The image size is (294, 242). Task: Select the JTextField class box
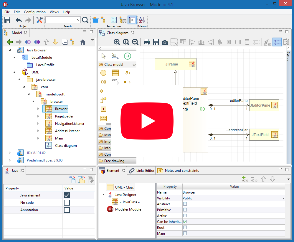coord(264,135)
